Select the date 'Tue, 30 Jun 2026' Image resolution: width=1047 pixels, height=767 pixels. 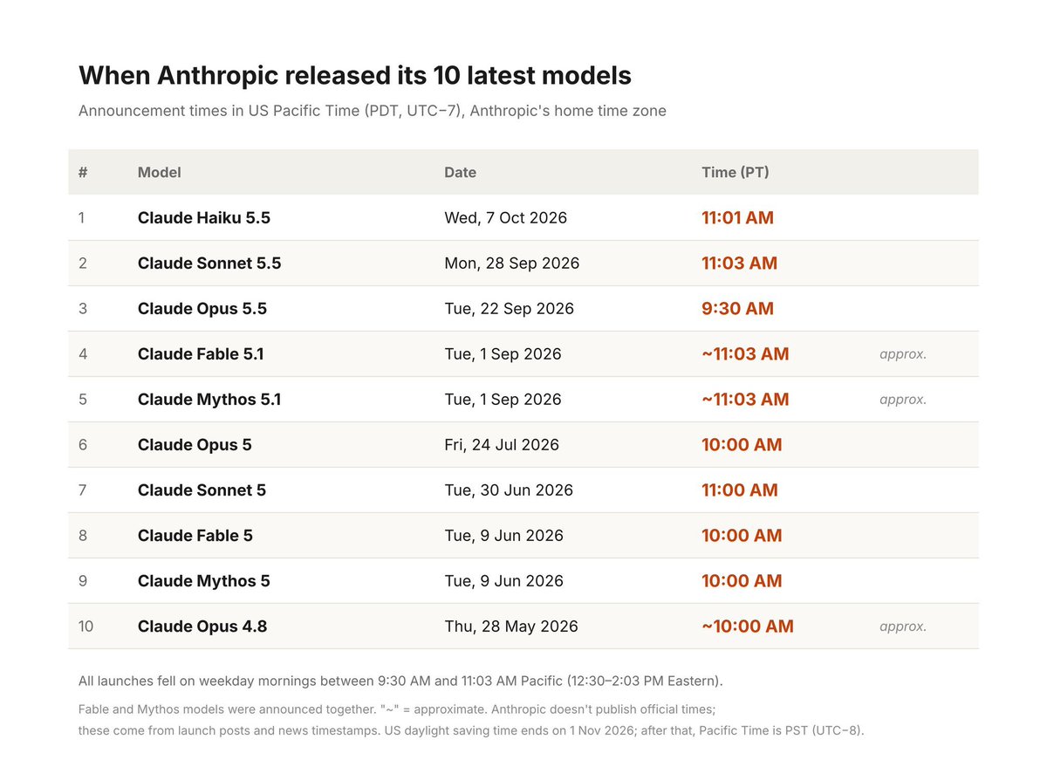tap(509, 490)
